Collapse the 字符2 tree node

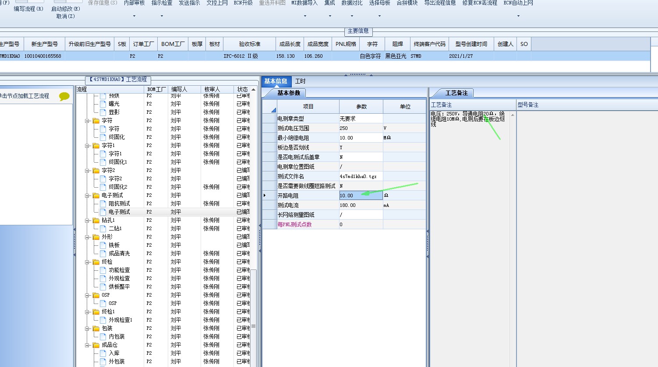[87, 171]
